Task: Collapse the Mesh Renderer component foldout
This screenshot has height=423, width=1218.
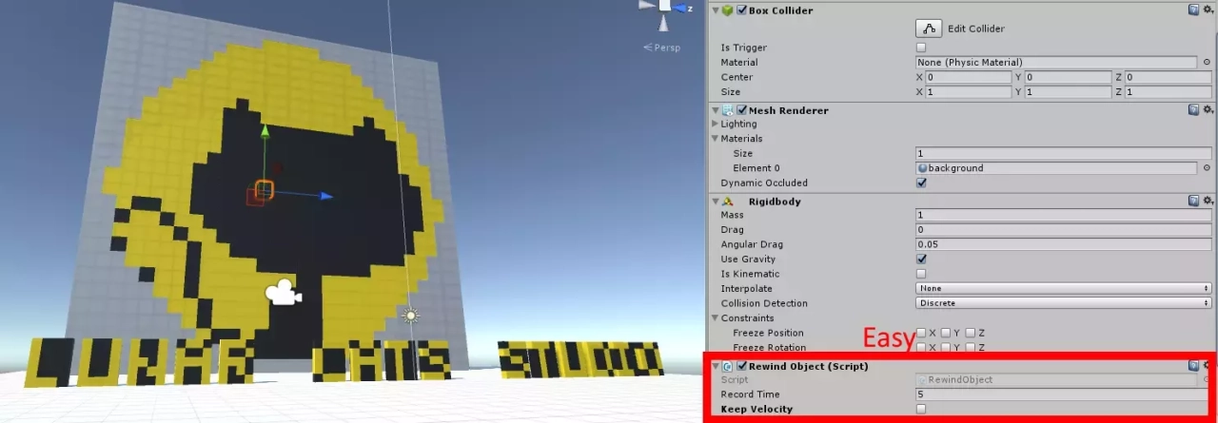Action: tap(716, 110)
